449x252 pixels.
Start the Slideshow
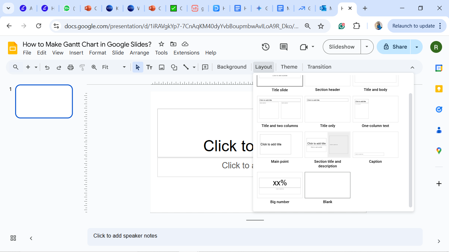(x=342, y=47)
